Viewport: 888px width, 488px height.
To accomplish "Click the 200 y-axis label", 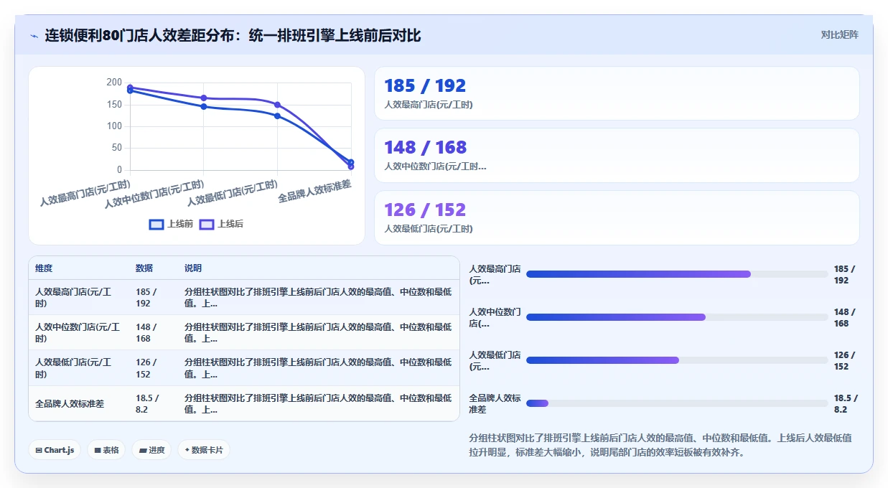I will coord(114,83).
